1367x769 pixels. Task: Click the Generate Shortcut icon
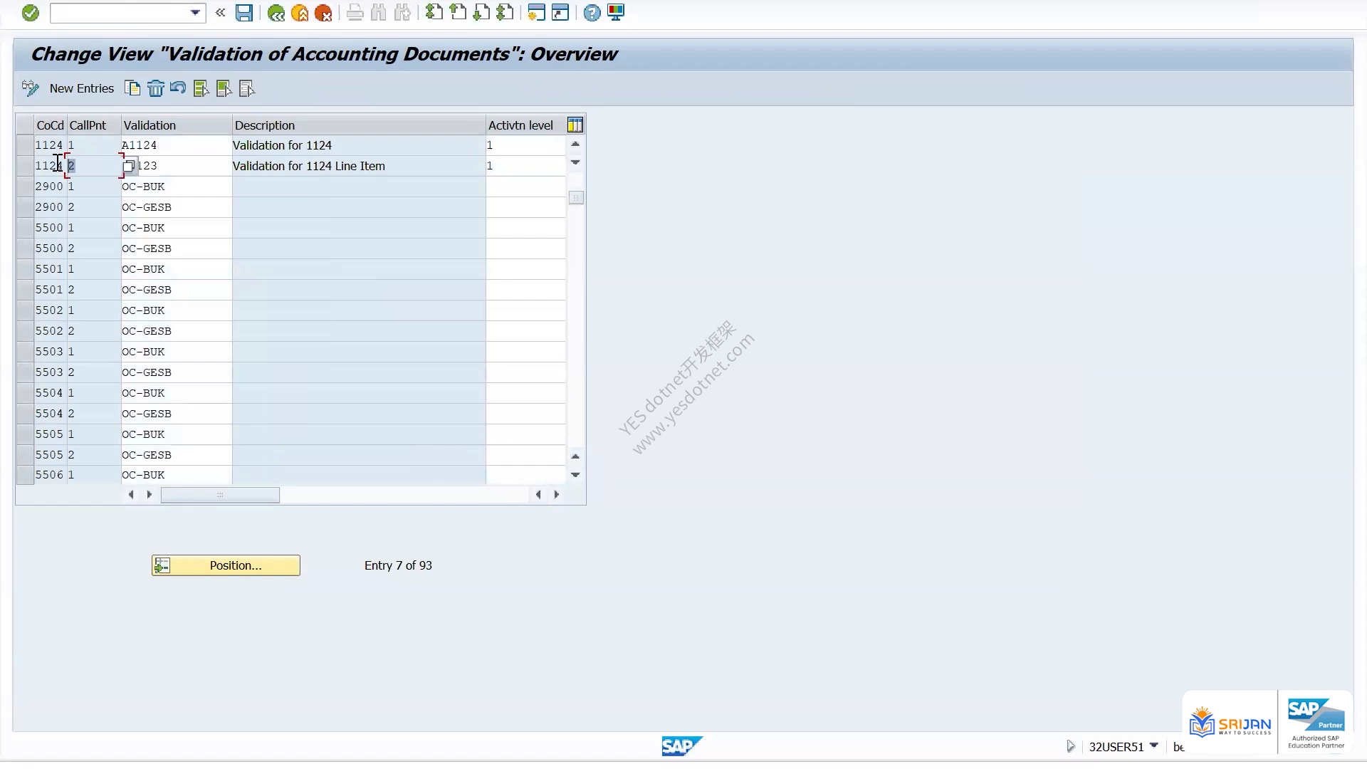point(560,13)
